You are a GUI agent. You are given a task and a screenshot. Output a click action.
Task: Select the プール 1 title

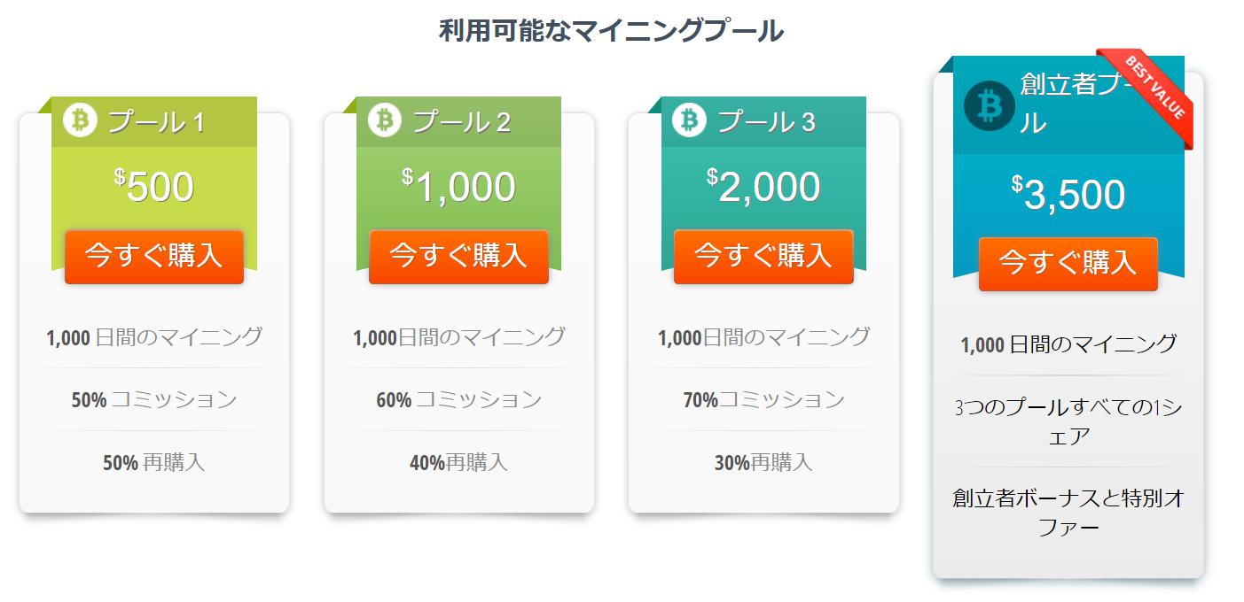click(x=157, y=122)
